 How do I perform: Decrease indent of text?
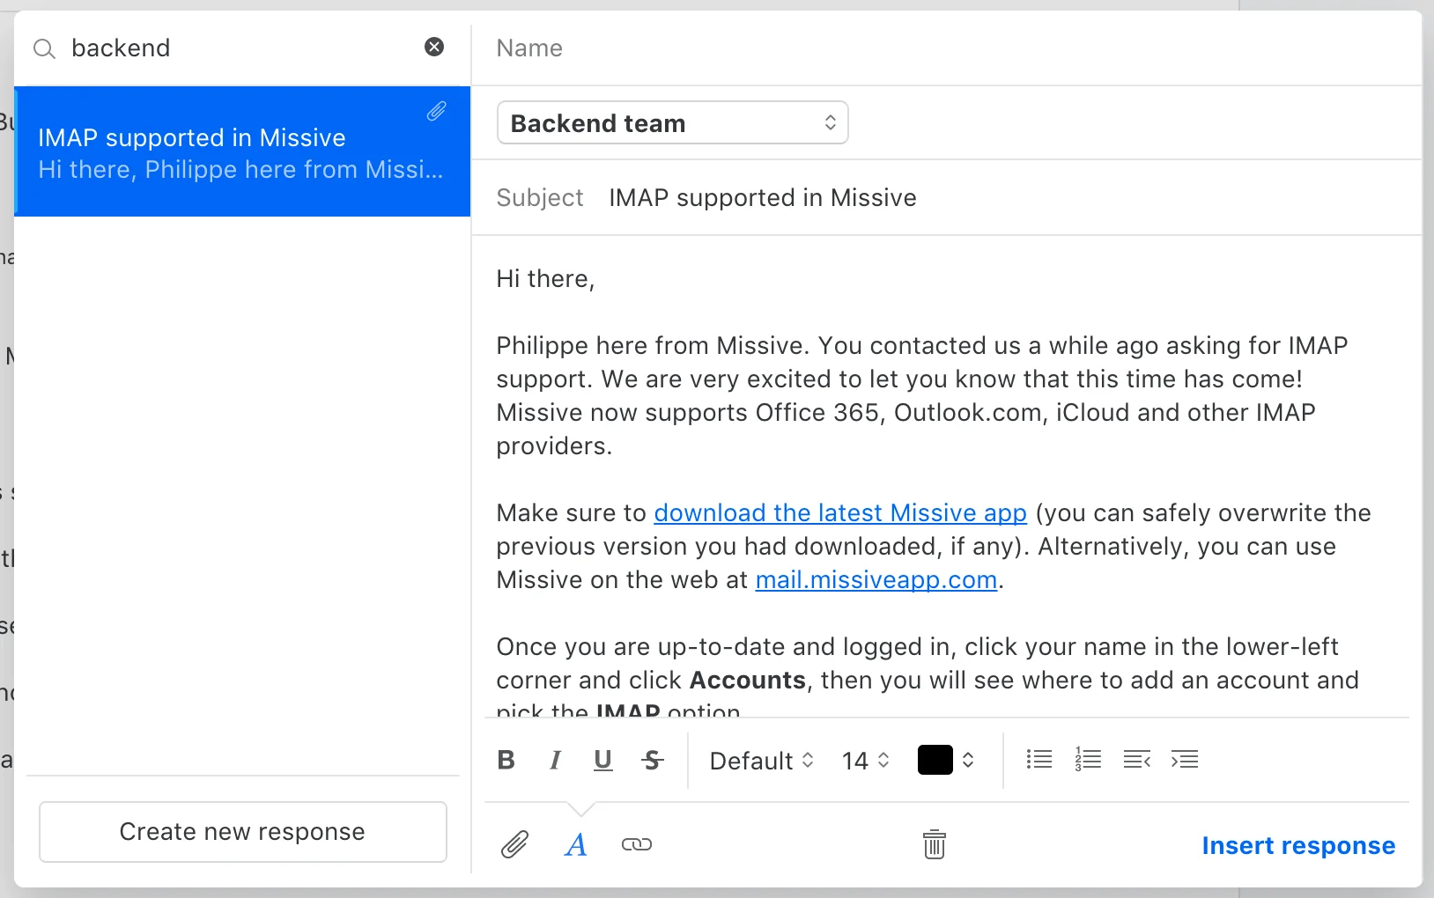pyautogui.click(x=1137, y=759)
